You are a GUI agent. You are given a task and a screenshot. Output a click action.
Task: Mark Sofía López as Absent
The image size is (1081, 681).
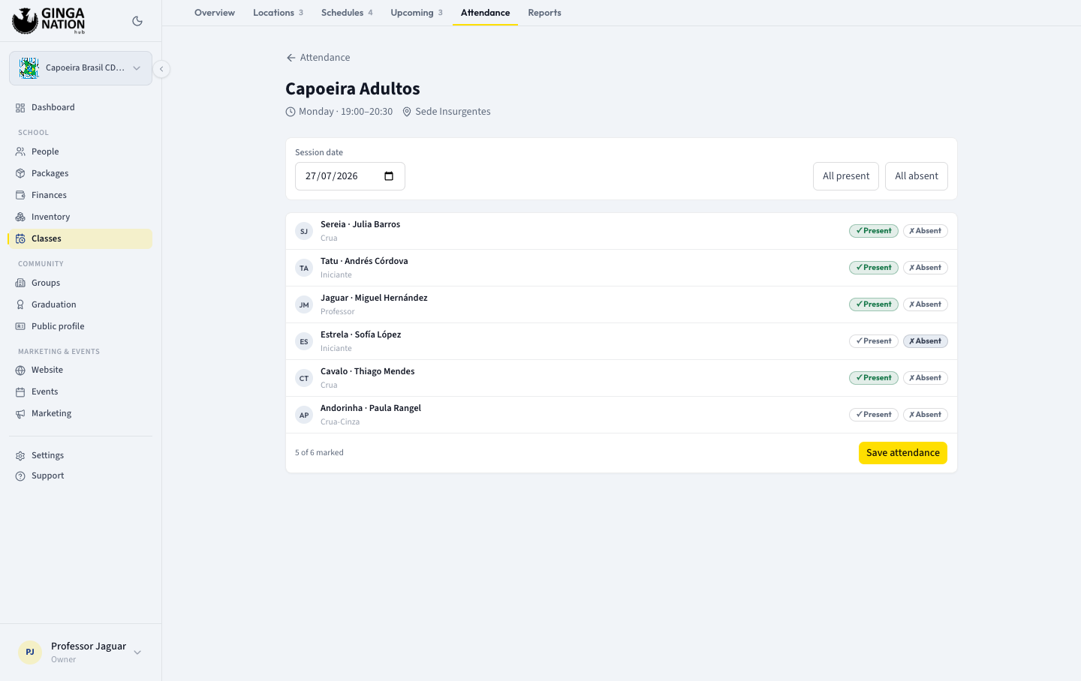(926, 341)
